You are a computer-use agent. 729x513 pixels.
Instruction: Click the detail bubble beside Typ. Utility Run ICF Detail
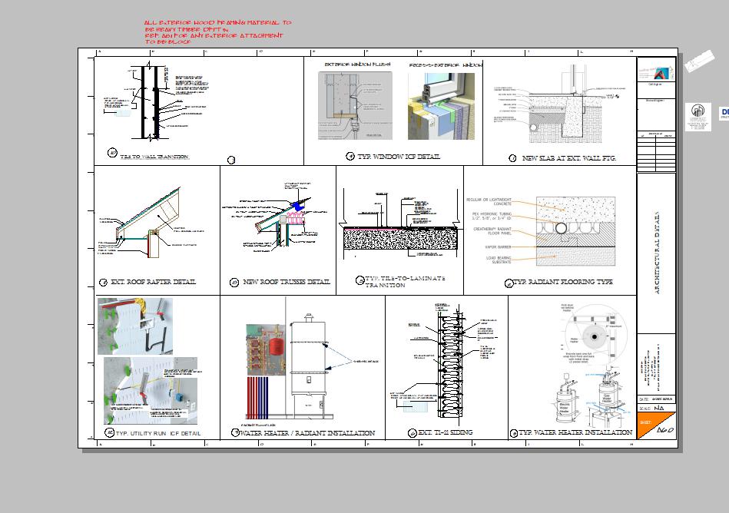pos(108,433)
